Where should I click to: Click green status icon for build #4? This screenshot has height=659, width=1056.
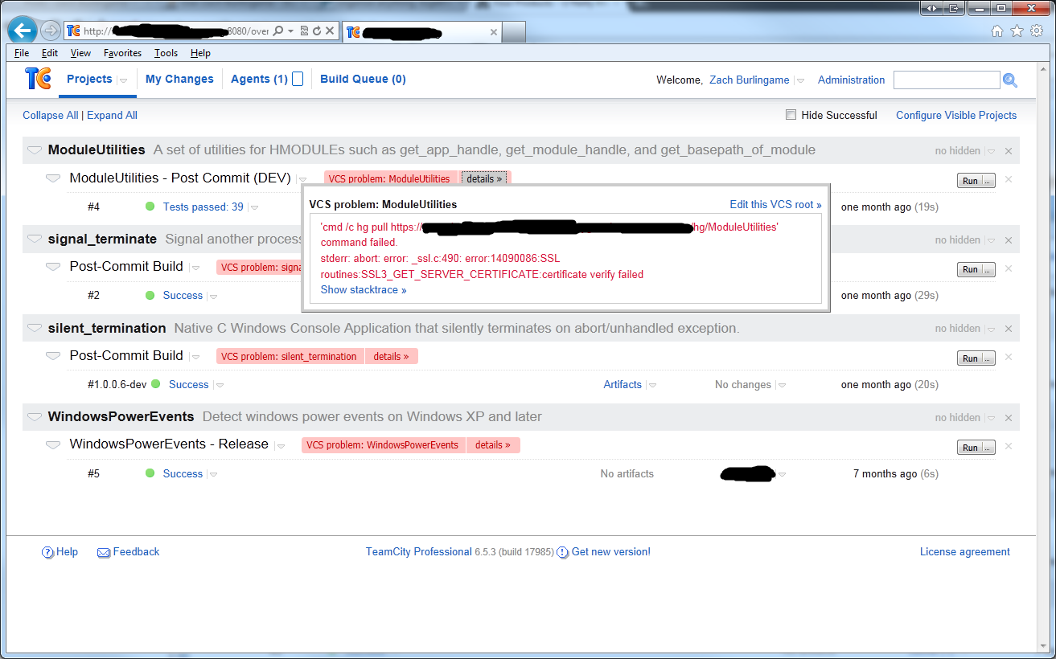click(150, 207)
